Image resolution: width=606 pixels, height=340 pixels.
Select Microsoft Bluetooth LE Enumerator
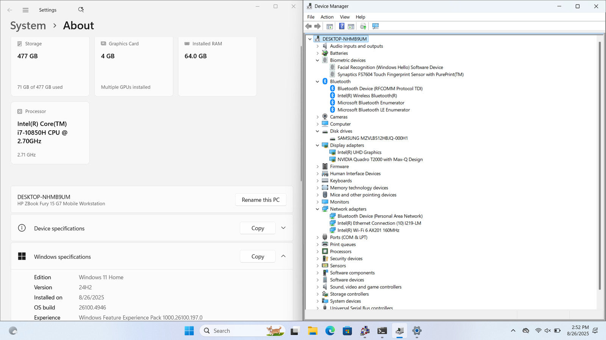(x=373, y=110)
